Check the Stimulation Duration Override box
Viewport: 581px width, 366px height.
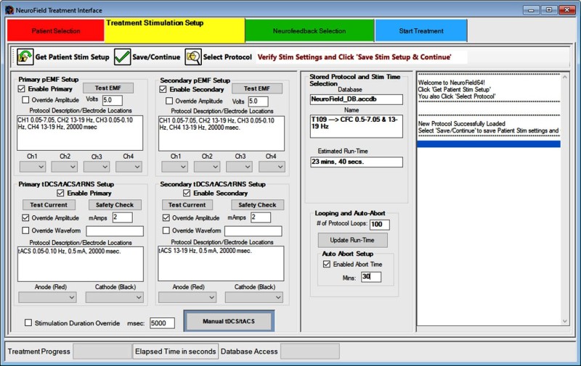[x=28, y=323]
